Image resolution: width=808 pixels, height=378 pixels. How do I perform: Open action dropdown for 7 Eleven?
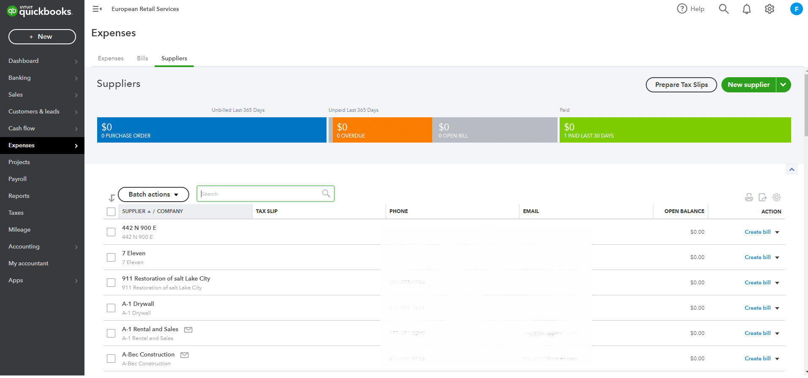(x=777, y=258)
